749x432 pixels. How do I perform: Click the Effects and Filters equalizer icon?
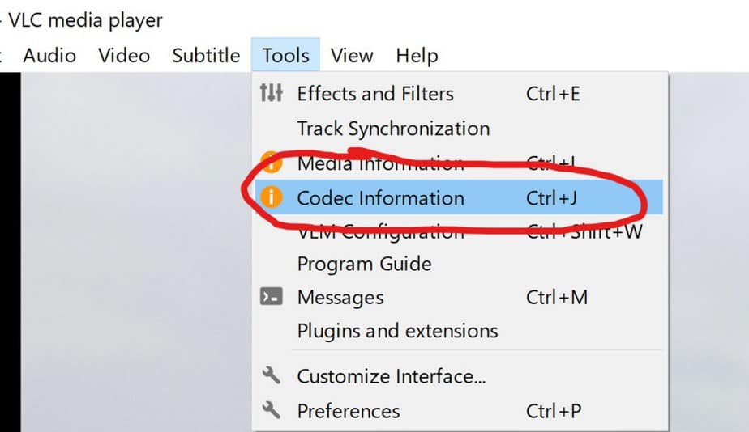271,93
